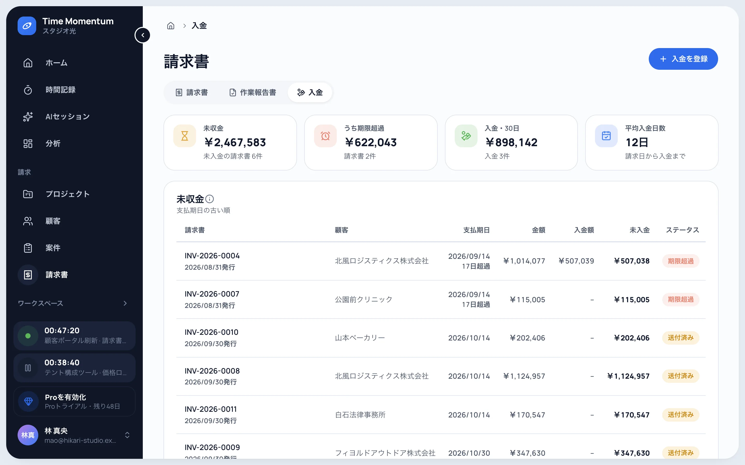The width and height of the screenshot is (745, 465).
Task: Open invoice INV-2026-0004
Action: click(212, 255)
